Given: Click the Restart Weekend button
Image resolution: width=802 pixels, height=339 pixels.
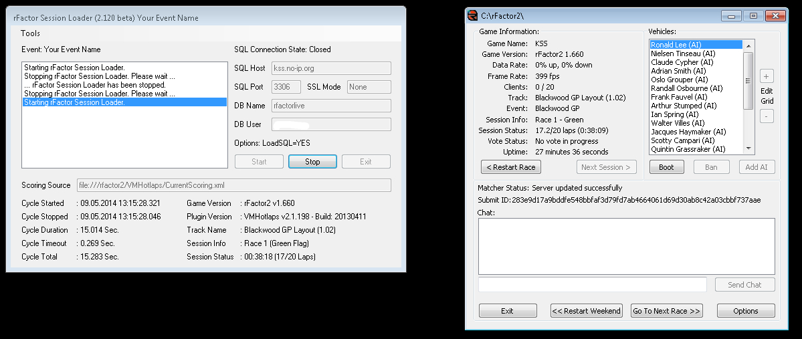Looking at the screenshot, I should [586, 311].
